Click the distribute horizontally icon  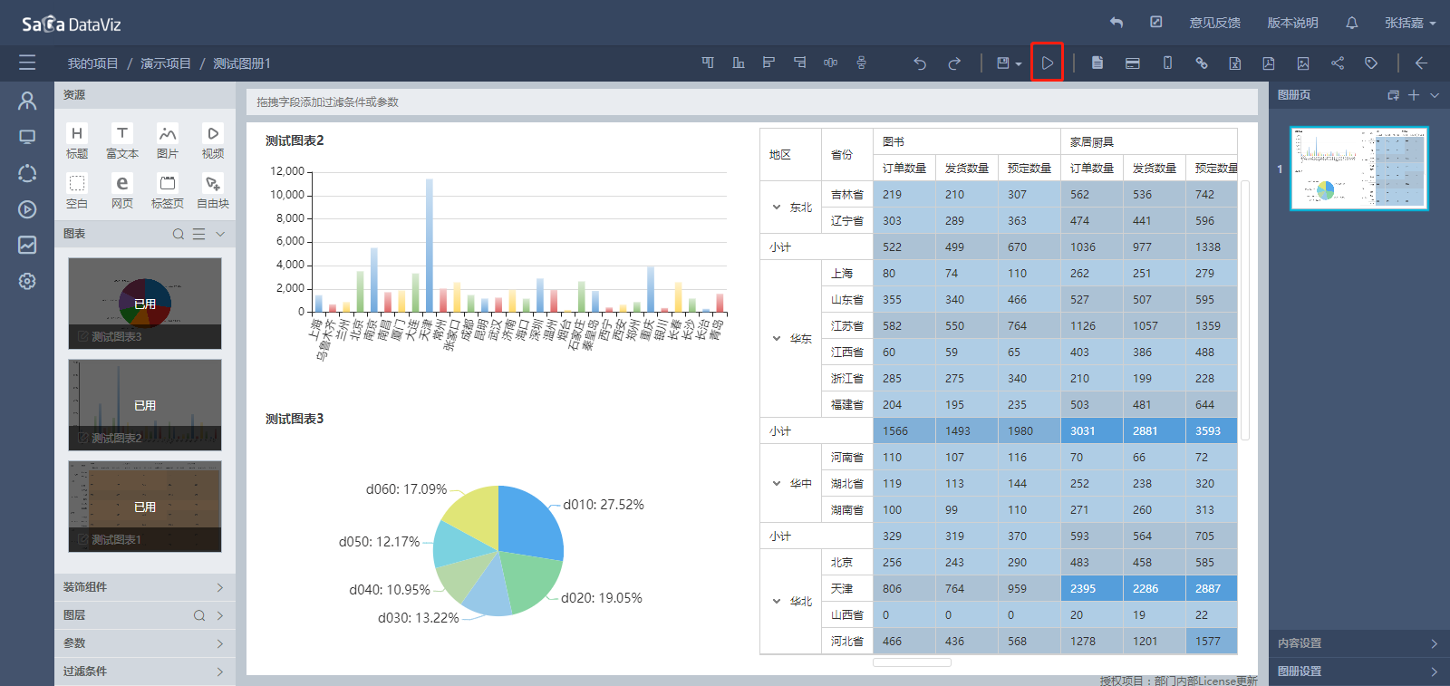tap(830, 63)
